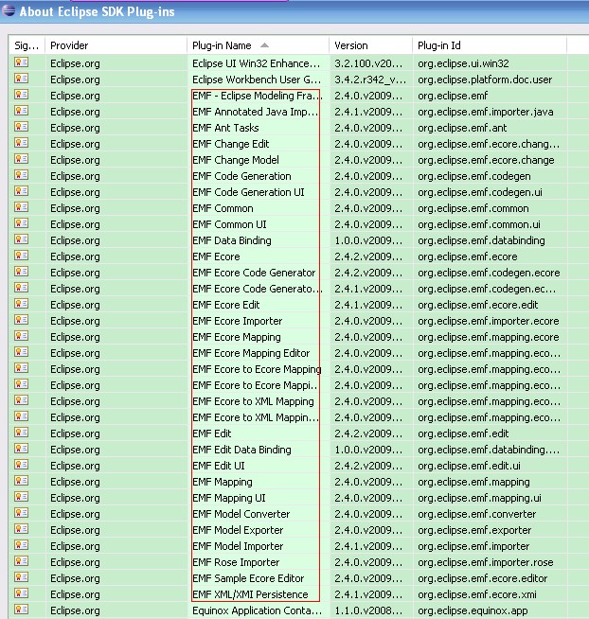Click the plug-in id 'org.eclipse.emf.exporter'
The image size is (589, 619).
474,530
